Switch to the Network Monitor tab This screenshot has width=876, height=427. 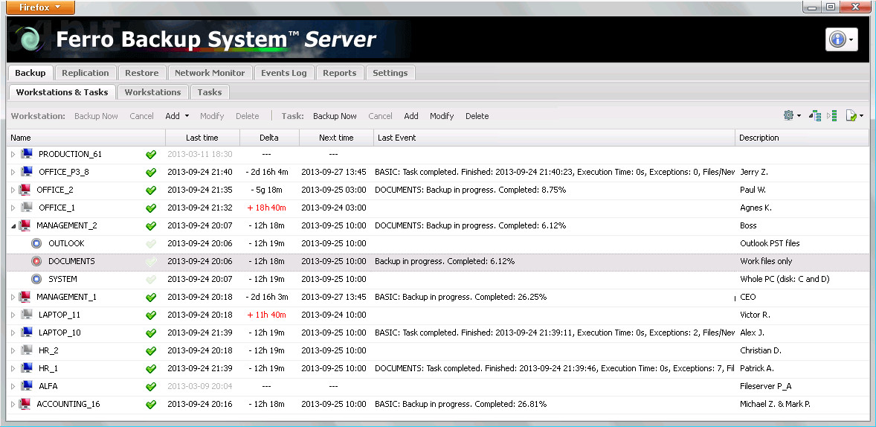[x=209, y=73]
